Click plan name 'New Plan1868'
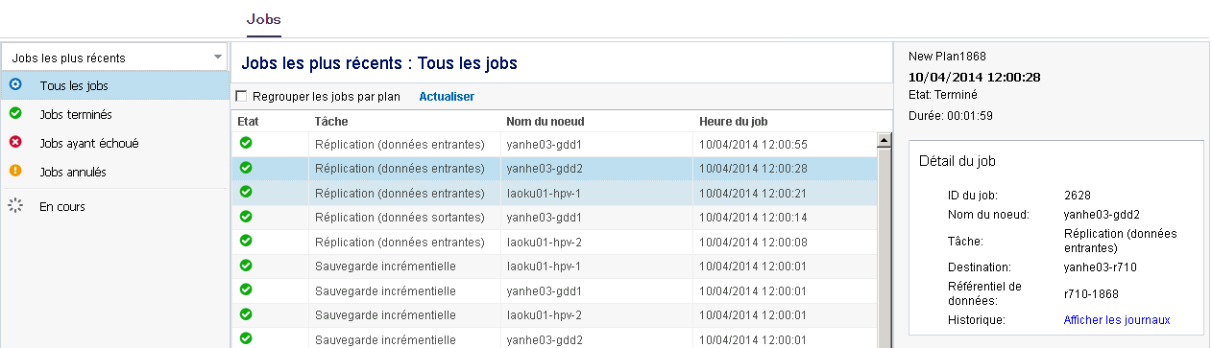Viewport: 1212px width, 348px height. pos(947,57)
